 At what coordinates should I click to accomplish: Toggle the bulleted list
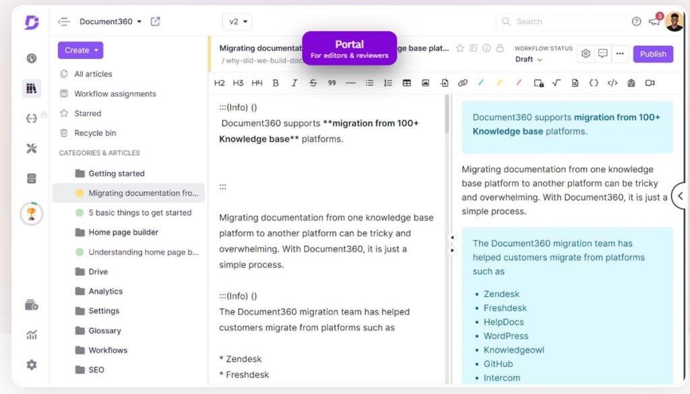369,83
